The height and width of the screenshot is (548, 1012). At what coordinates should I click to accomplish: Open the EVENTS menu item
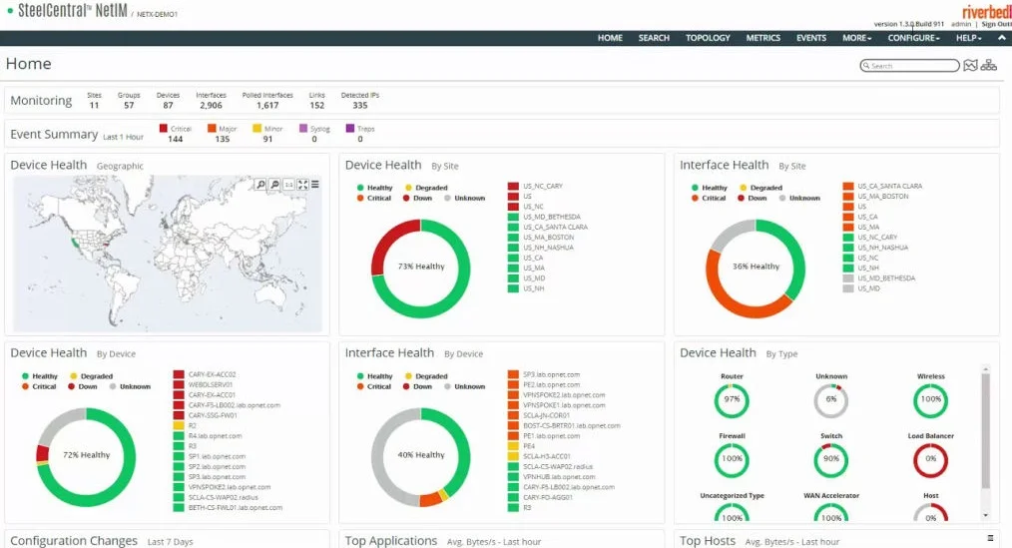click(x=810, y=38)
